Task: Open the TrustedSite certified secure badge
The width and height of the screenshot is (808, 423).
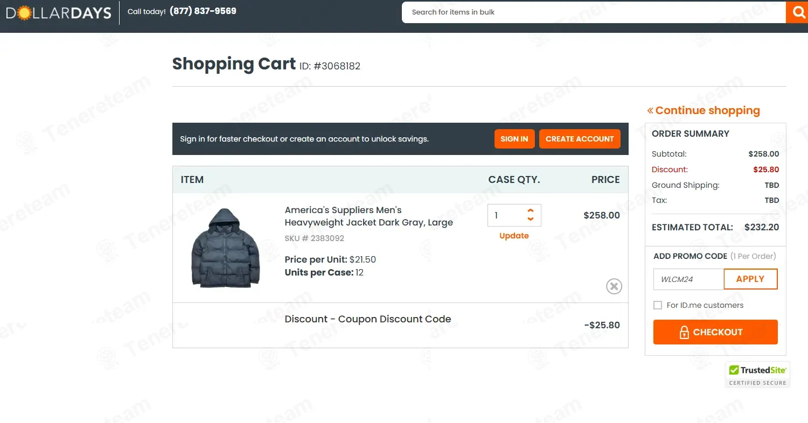Action: tap(758, 375)
